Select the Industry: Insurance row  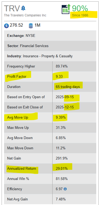[50, 56]
